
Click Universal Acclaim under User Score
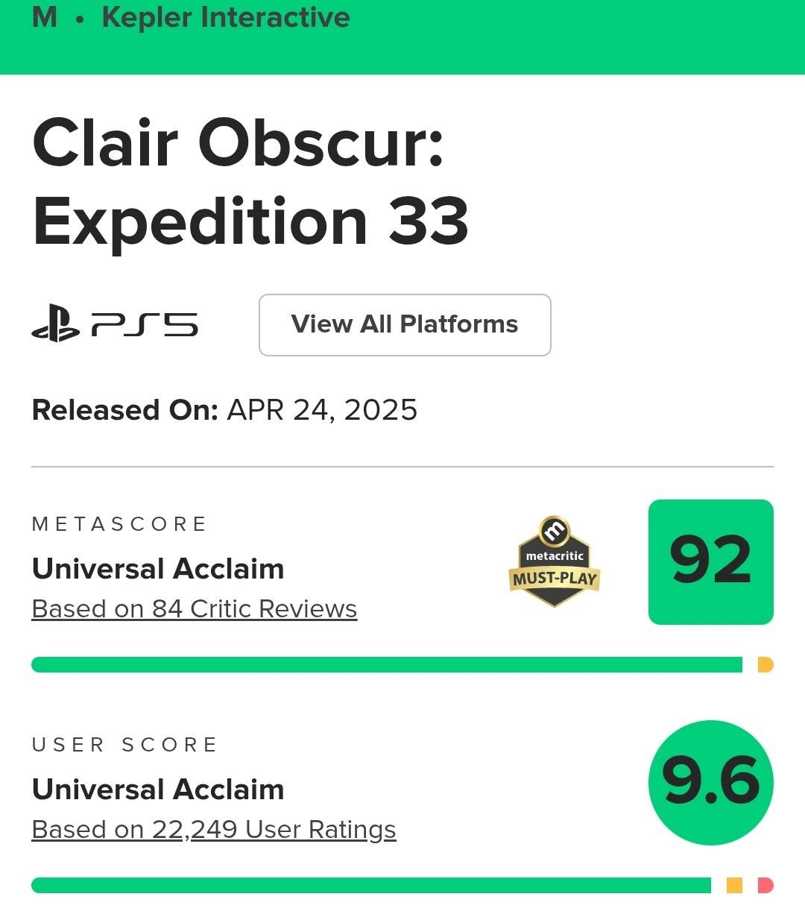[158, 790]
